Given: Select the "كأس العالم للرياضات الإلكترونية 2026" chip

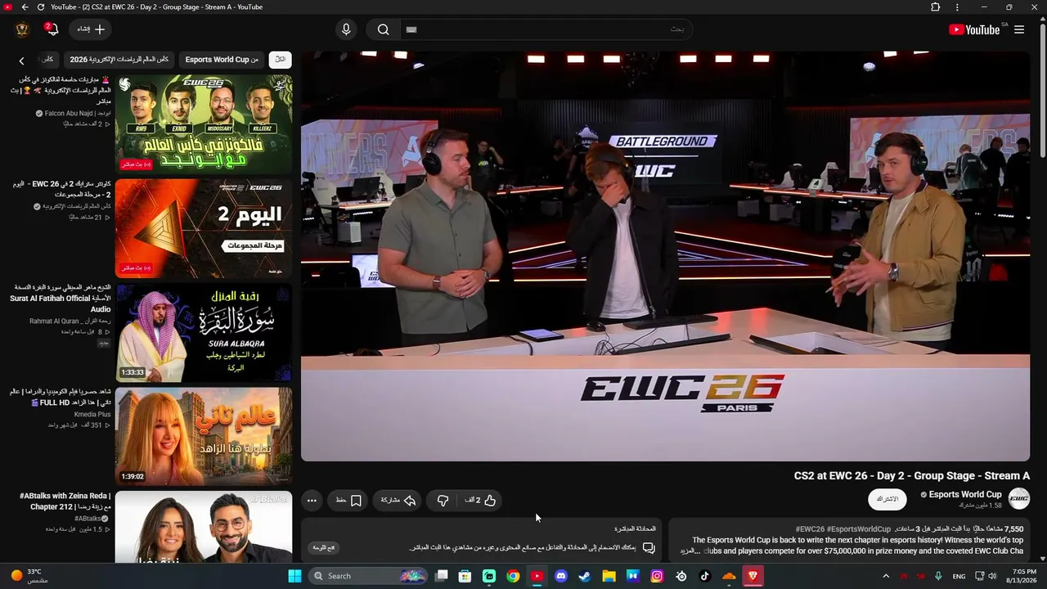Looking at the screenshot, I should (x=119, y=60).
